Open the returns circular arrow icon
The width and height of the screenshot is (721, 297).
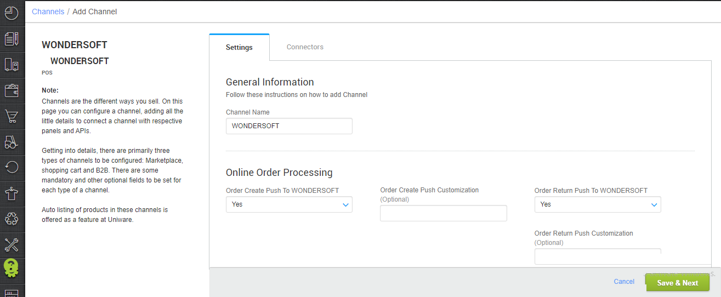coord(12,168)
